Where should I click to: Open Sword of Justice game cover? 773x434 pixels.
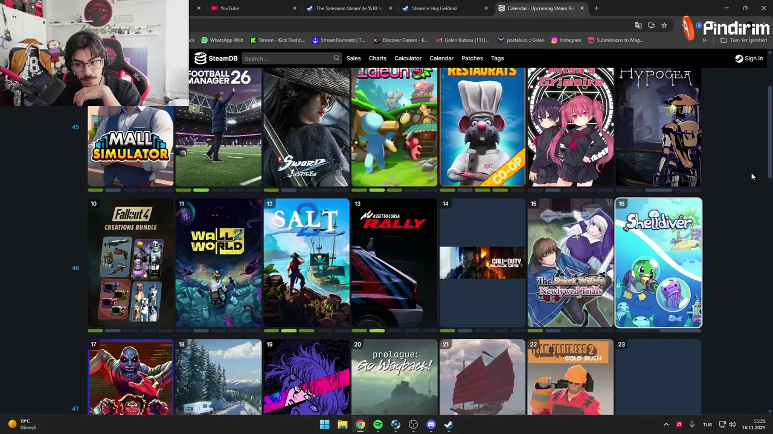pyautogui.click(x=307, y=127)
